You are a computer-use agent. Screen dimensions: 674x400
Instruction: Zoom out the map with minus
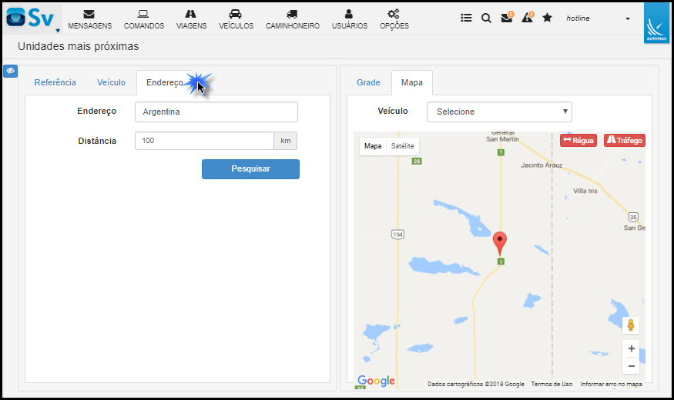pyautogui.click(x=631, y=366)
